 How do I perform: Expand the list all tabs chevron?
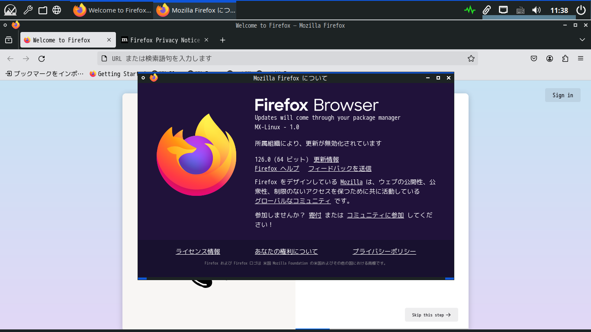[x=582, y=40]
